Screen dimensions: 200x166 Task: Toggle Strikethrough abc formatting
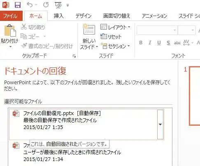177,43
